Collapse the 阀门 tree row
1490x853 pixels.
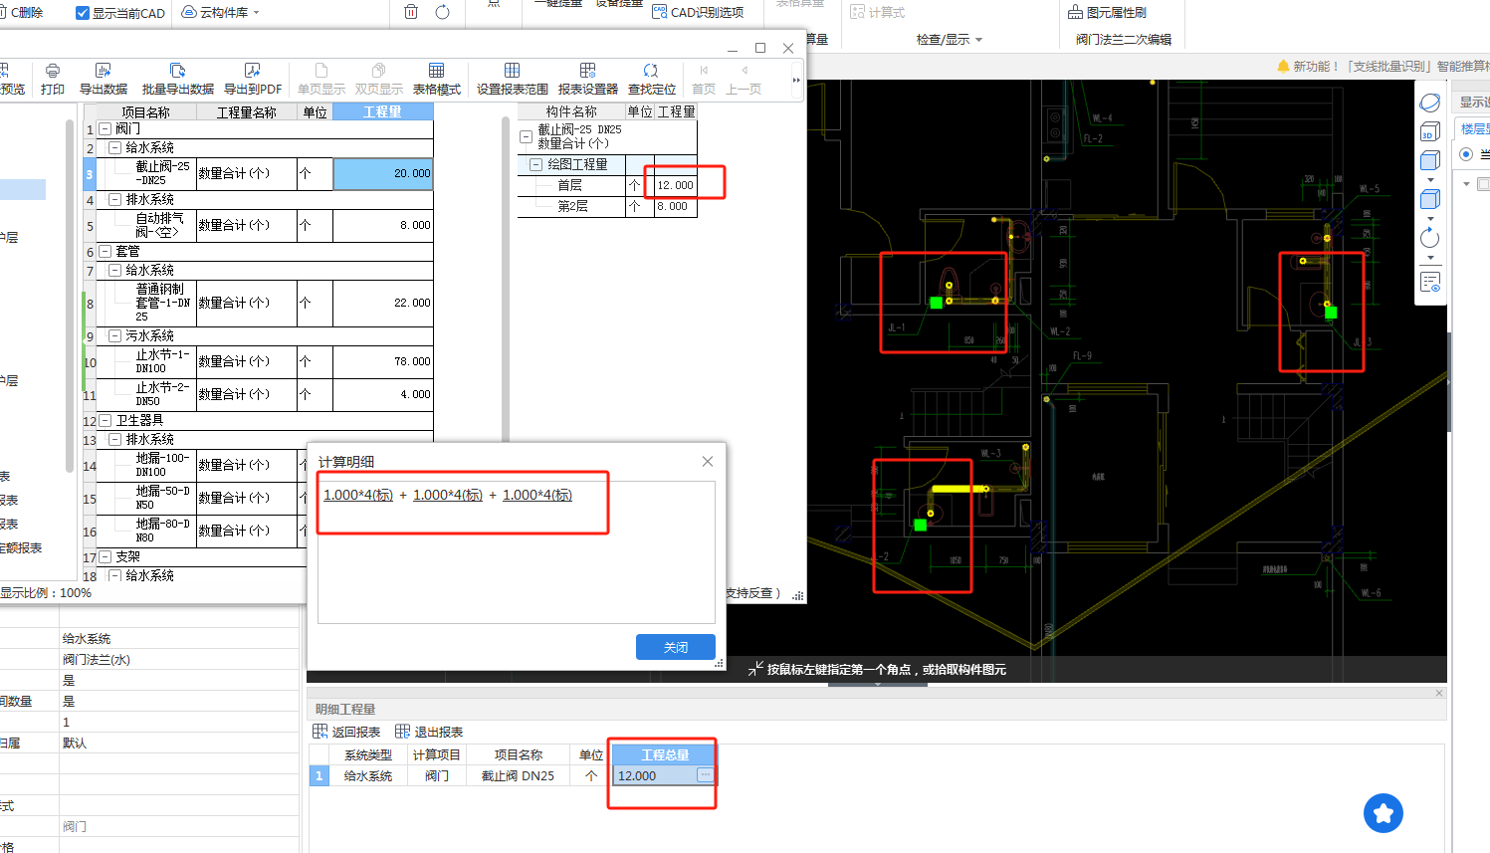point(105,129)
